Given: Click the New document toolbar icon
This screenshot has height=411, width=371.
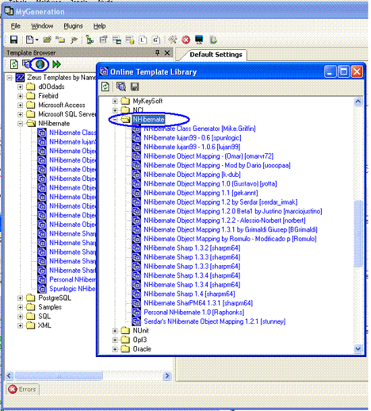Looking at the screenshot, I should 30,40.
